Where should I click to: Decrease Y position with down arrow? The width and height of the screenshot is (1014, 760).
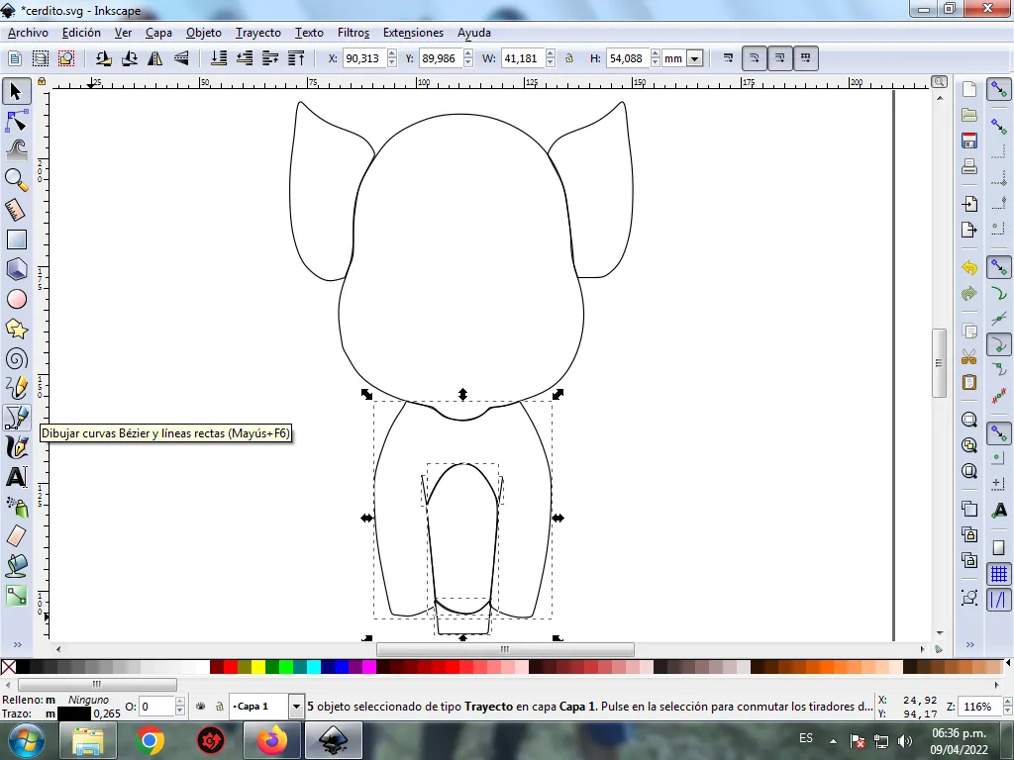[468, 63]
